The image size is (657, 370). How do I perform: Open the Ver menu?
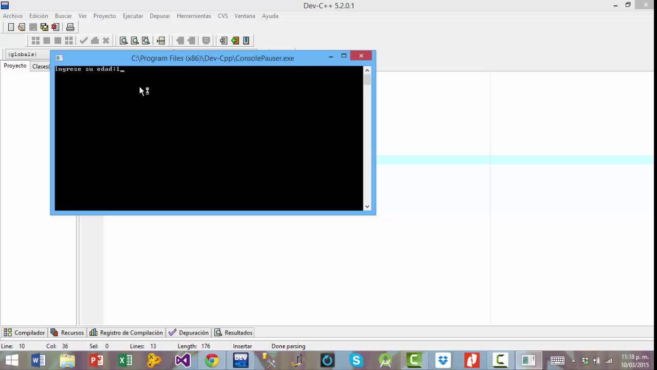pyautogui.click(x=82, y=16)
